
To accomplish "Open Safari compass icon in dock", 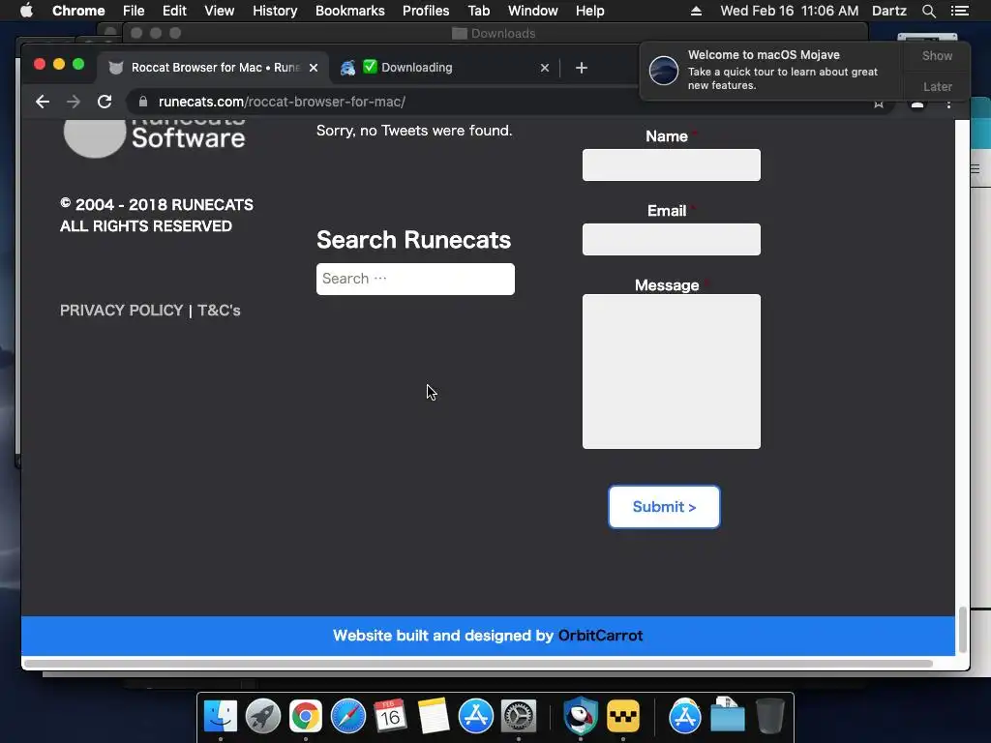I will click(348, 717).
